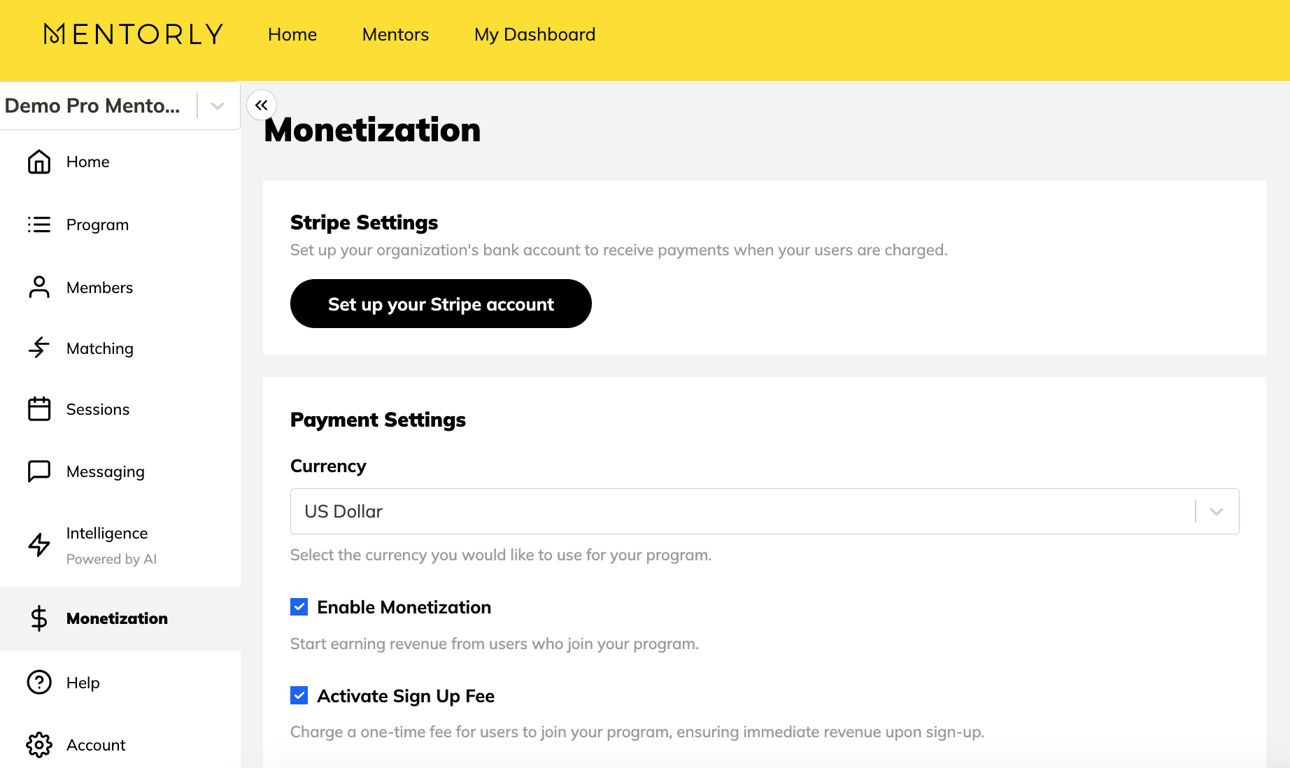1290x768 pixels.
Task: Select the Intelligence lightning bolt icon
Action: 39,545
